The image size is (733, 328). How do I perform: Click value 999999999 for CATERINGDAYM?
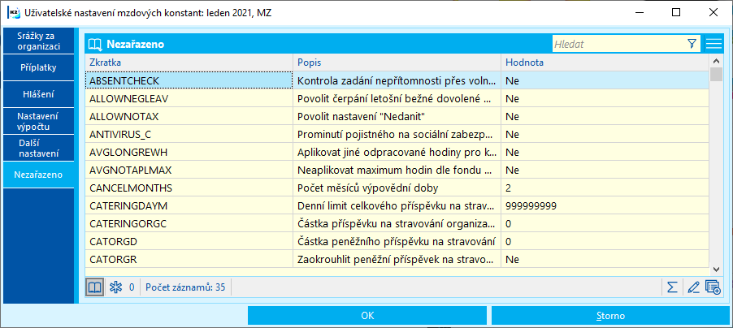[x=531, y=206]
